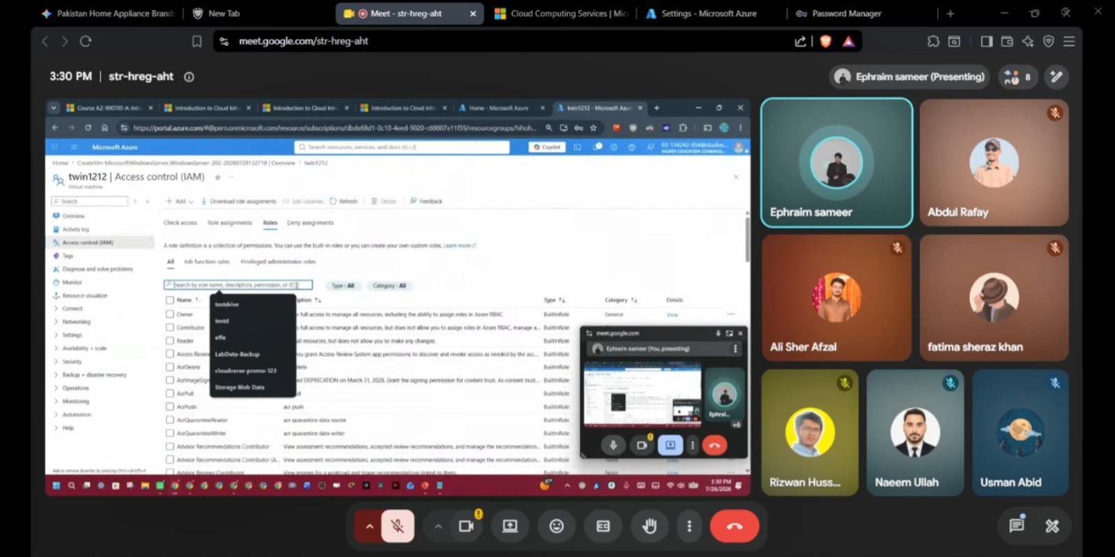The height and width of the screenshot is (557, 1115).
Task: Start presenting your screen
Action: pyautogui.click(x=510, y=526)
